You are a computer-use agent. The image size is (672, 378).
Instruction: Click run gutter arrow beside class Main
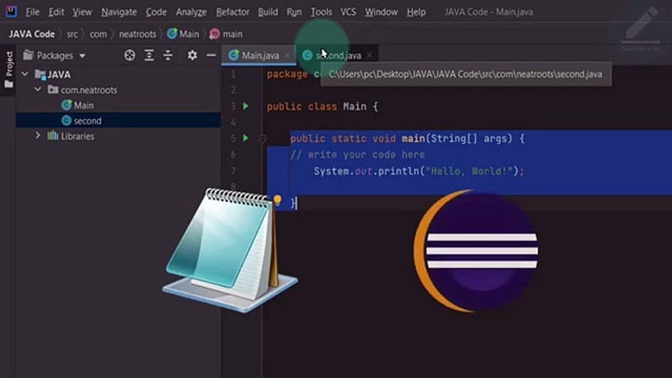[x=245, y=107]
